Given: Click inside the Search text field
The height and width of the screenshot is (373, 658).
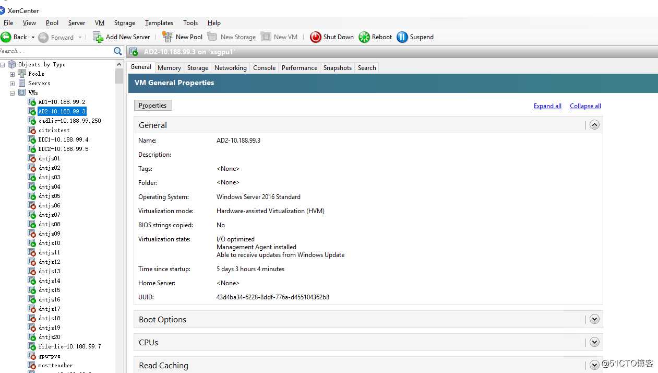Looking at the screenshot, I should [x=56, y=51].
